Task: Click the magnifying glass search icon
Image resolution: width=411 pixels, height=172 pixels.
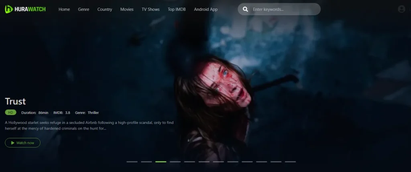Action: tap(245, 9)
